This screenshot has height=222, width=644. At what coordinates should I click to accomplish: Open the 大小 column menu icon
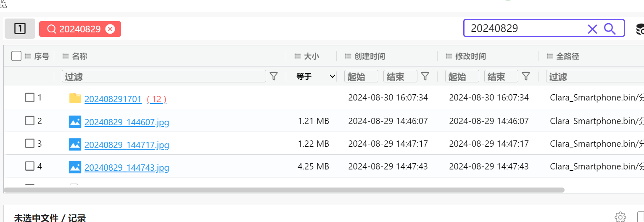point(298,56)
